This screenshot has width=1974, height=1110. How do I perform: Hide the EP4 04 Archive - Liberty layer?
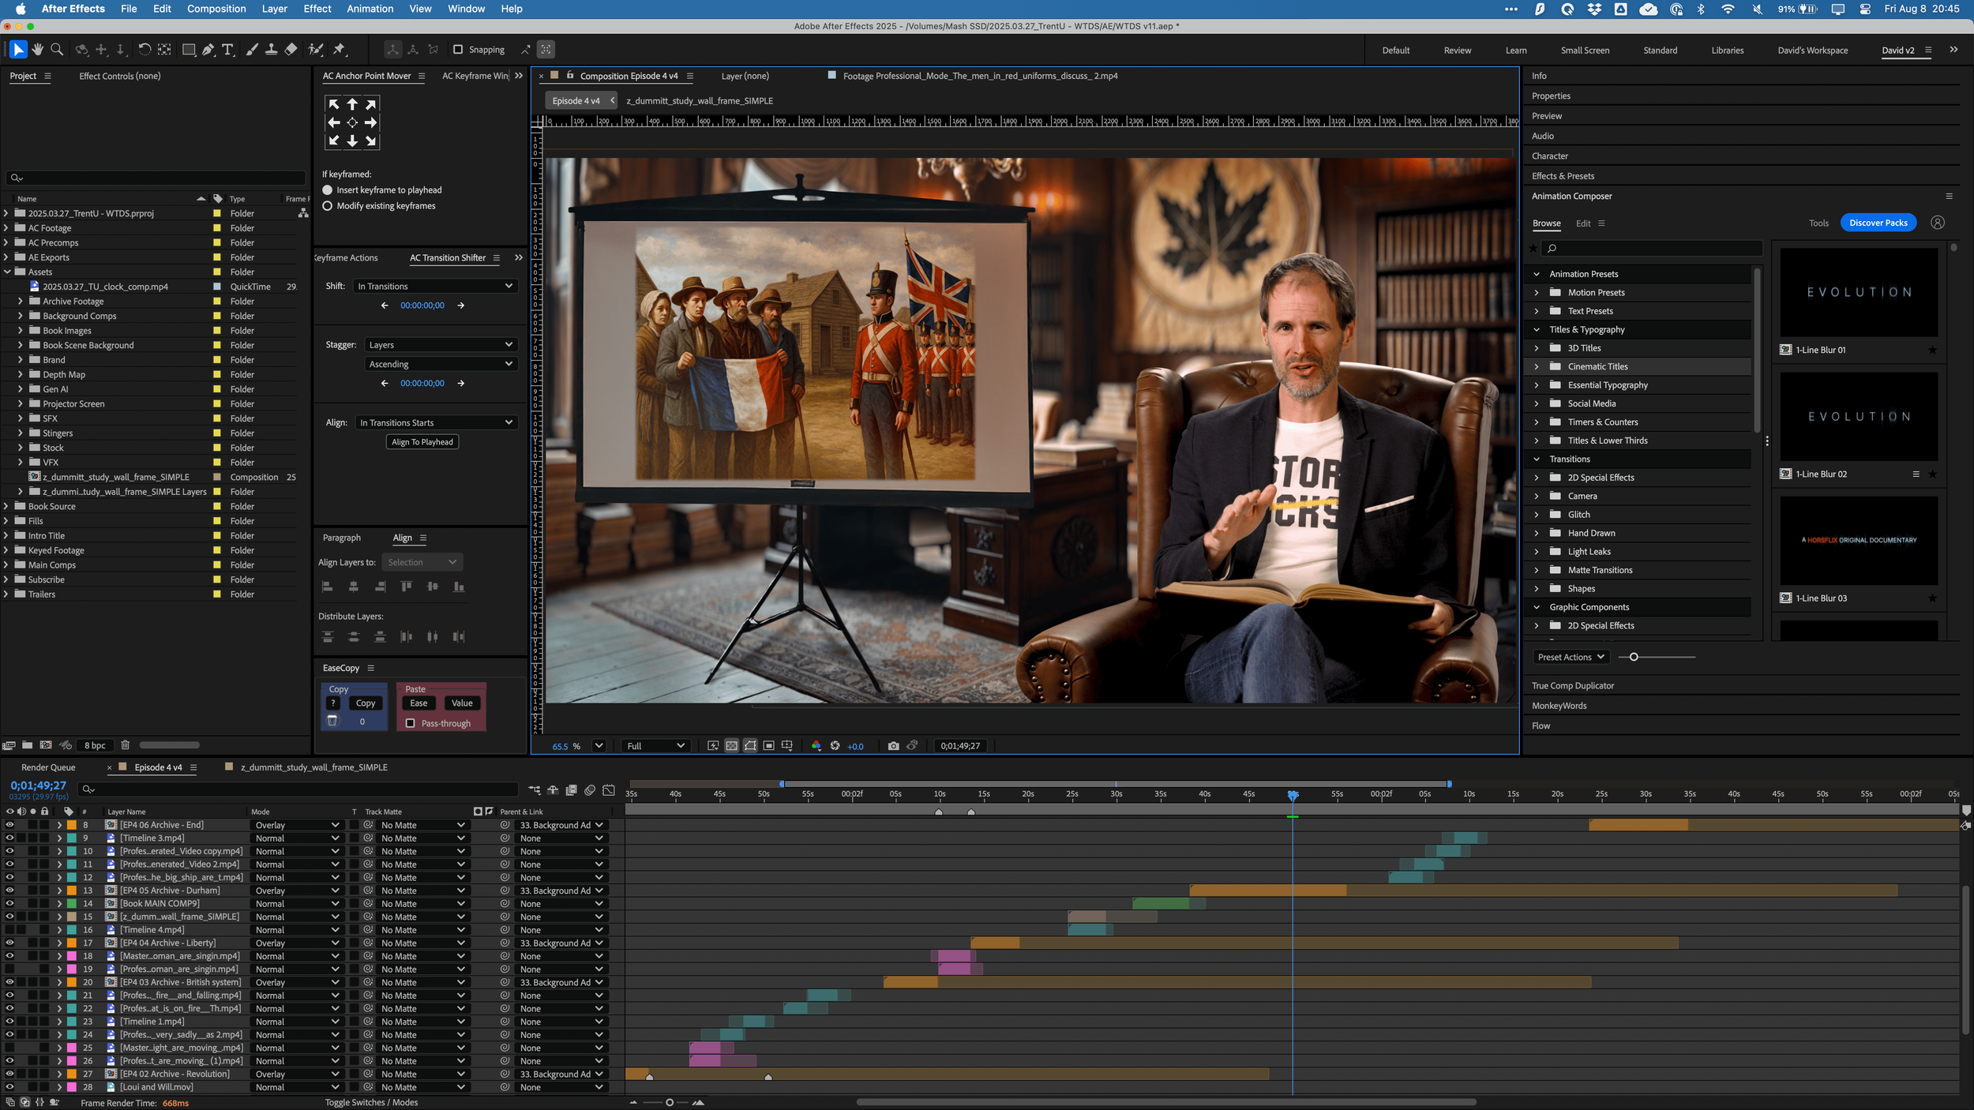9,943
